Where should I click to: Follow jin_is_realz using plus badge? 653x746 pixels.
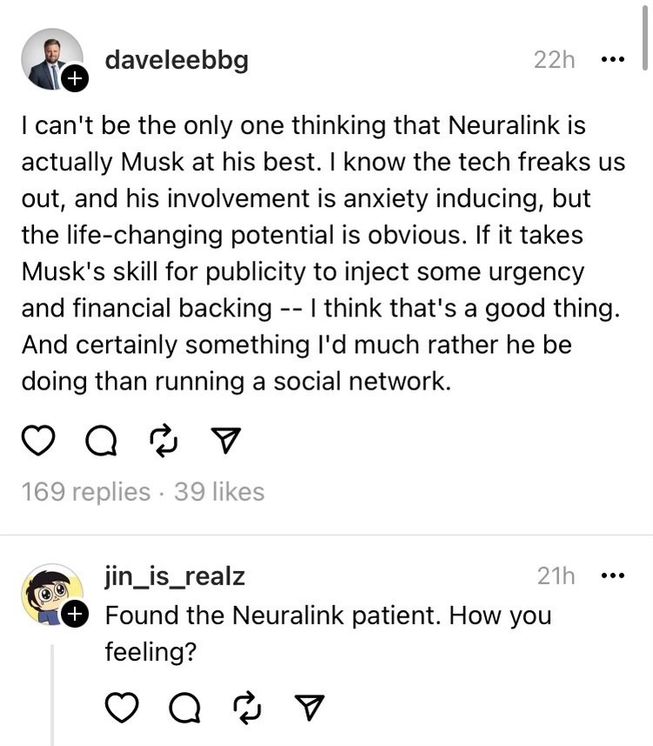tap(75, 616)
